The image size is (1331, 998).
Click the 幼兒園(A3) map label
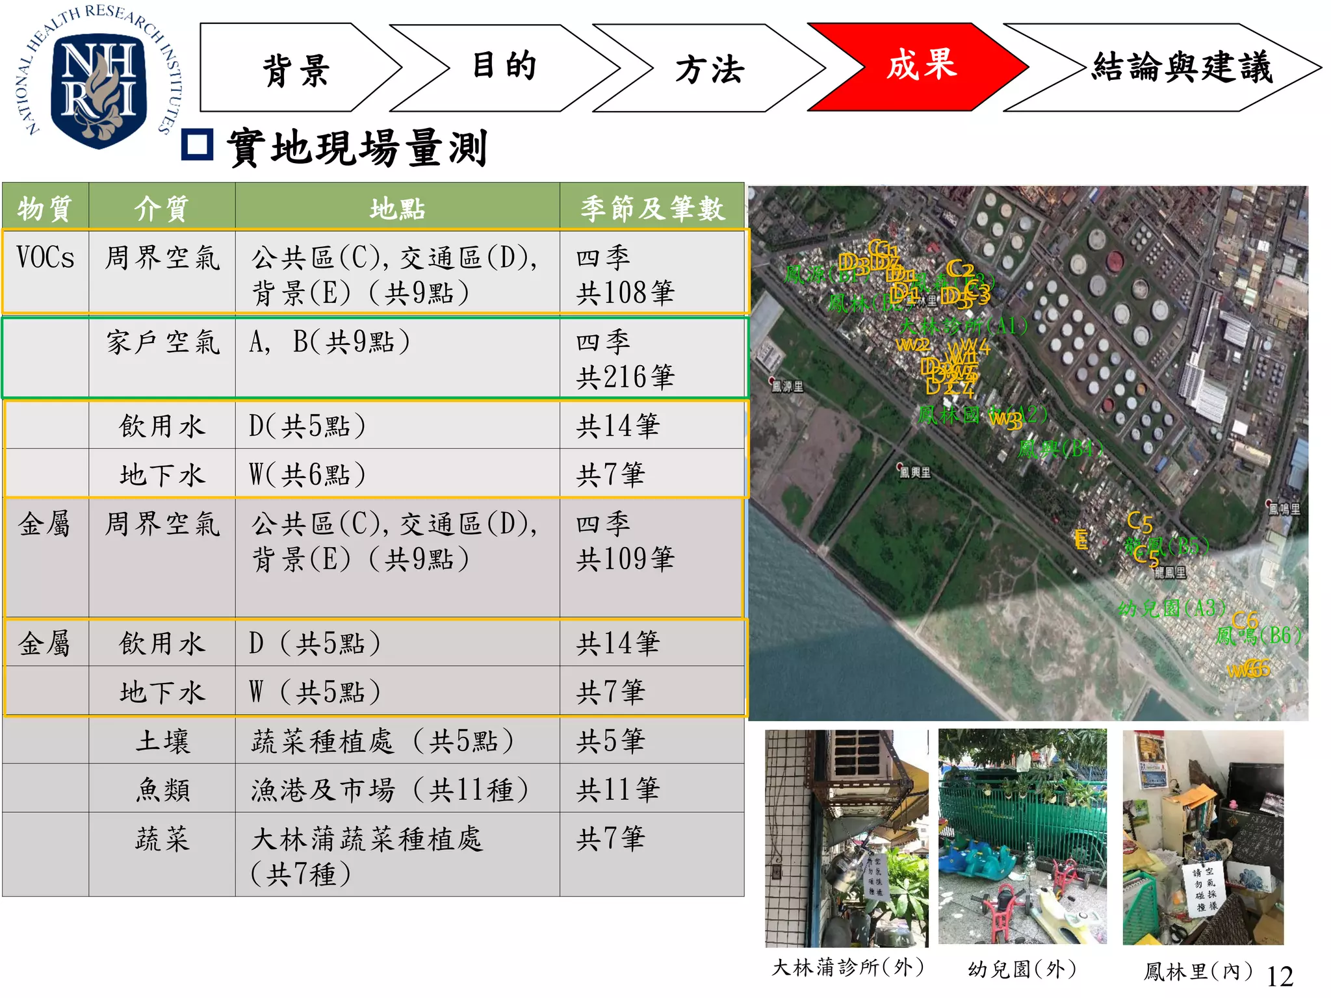1172,608
